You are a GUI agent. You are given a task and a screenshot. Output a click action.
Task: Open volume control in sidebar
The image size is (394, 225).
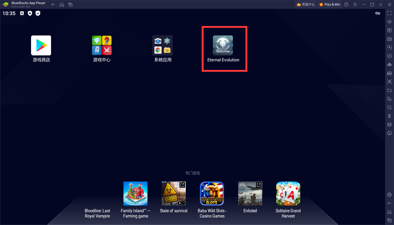(389, 22)
